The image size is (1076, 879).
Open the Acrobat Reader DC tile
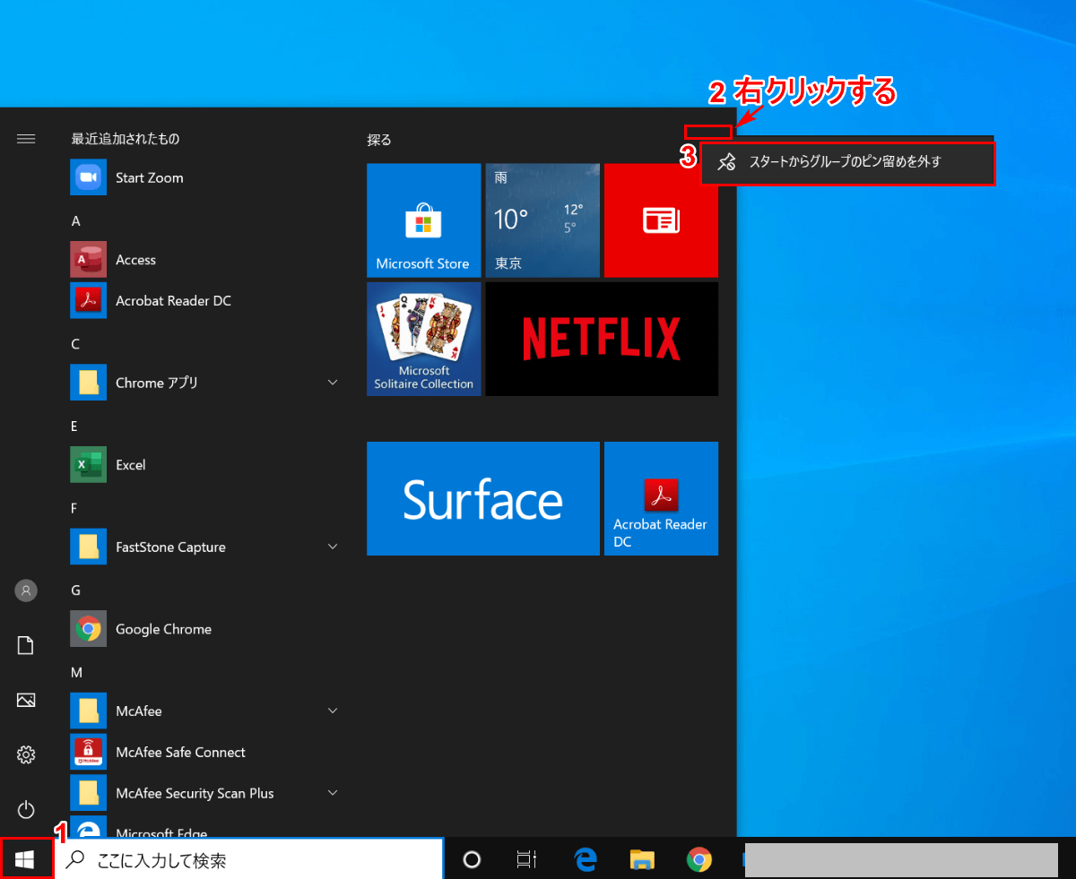[x=661, y=498]
